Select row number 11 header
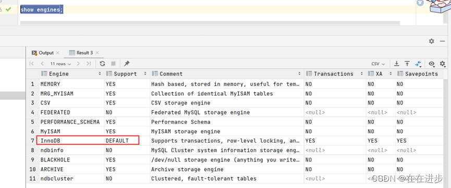Screen dimensions: 451x188 [x=32, y=179]
